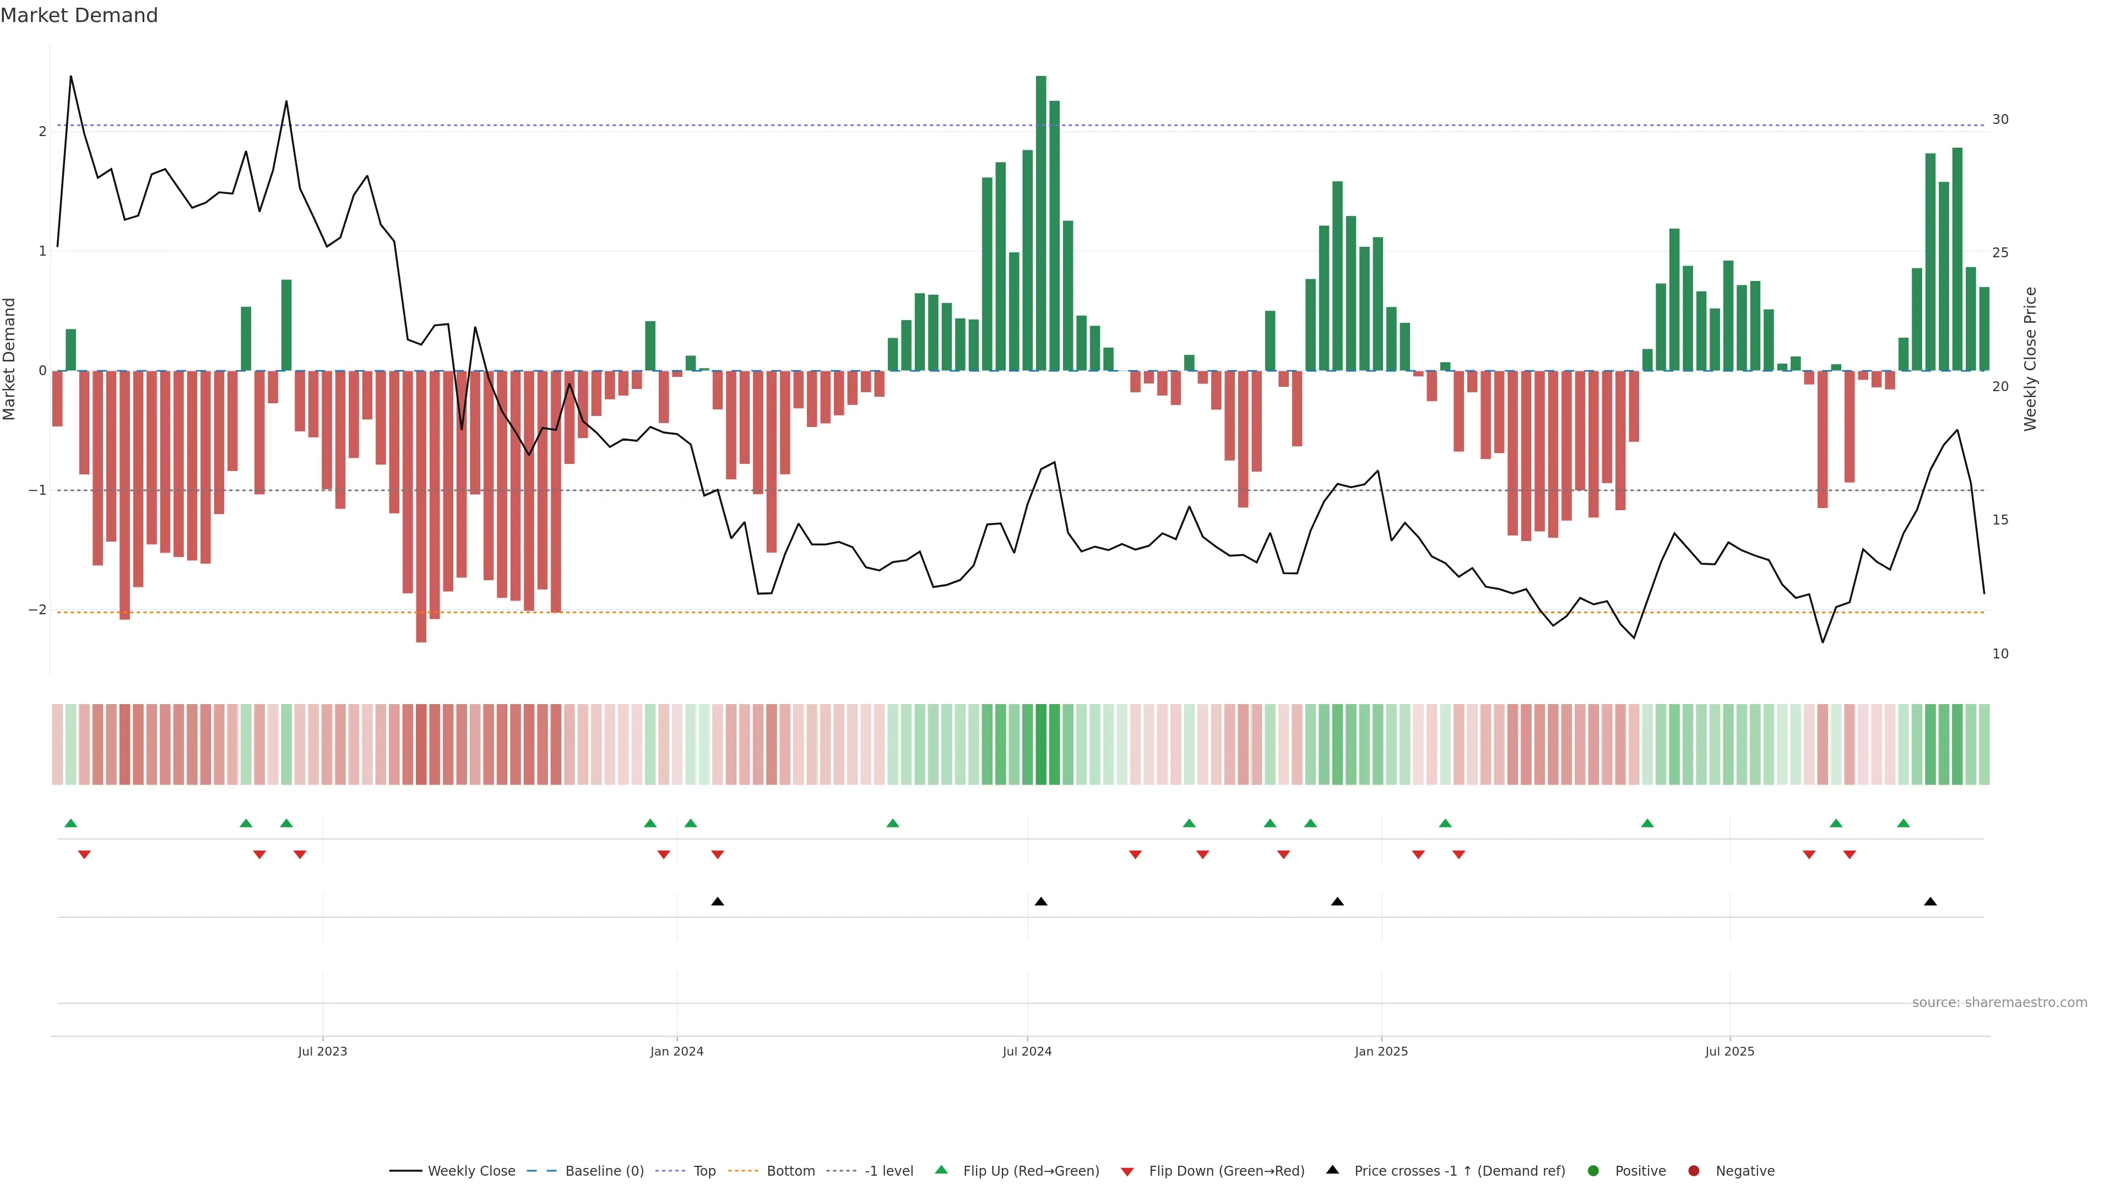Image resolution: width=2115 pixels, height=1190 pixels.
Task: Click the green Positive legend dot
Action: click(x=1593, y=1170)
